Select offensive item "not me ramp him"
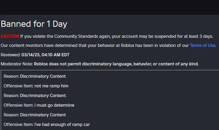The image size is (219, 130). coord(51,86)
